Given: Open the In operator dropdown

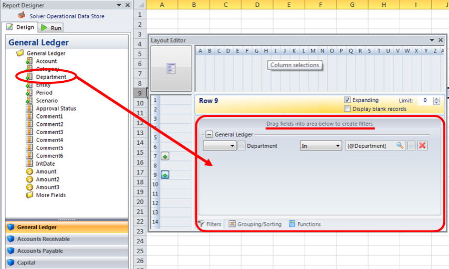Looking at the screenshot, I should tap(338, 146).
